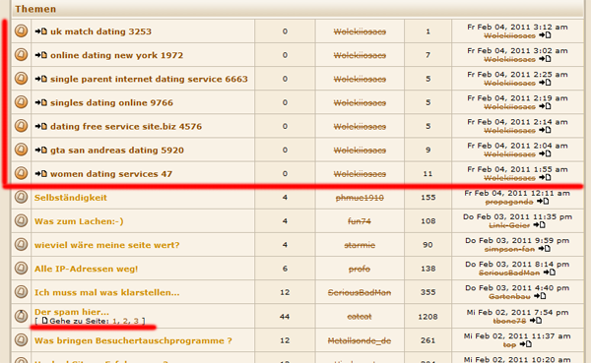Screen dimensions: 591x363
Task: Click moved-topic icon beside women dating services 47
Action: 41,173
